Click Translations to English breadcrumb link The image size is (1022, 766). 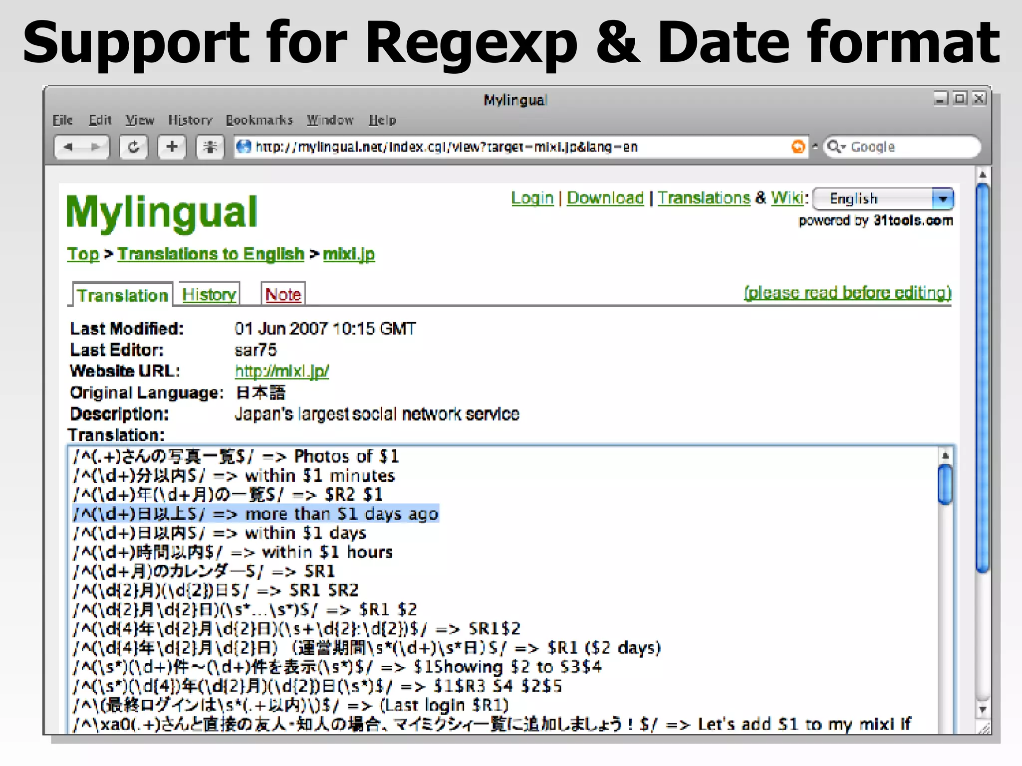pos(211,254)
